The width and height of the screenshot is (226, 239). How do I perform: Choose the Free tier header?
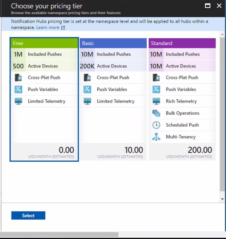tap(44, 43)
